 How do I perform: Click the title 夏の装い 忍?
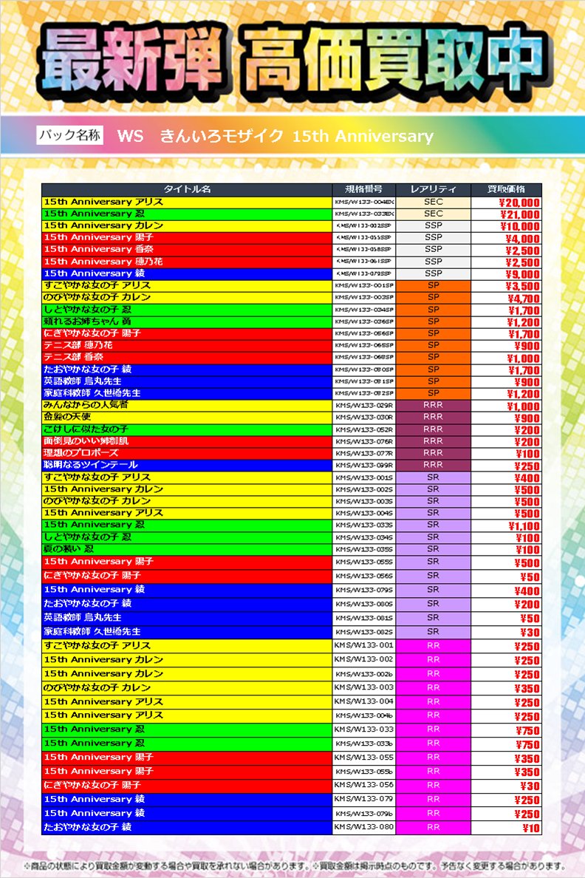tap(68, 548)
